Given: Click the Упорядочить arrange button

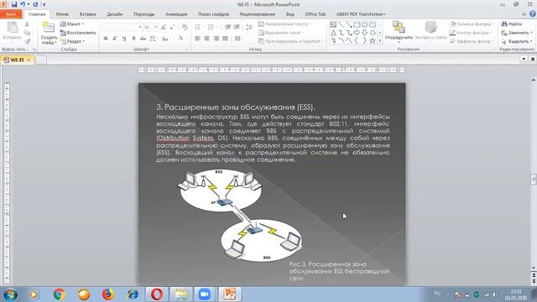Looking at the screenshot, I should point(399,31).
